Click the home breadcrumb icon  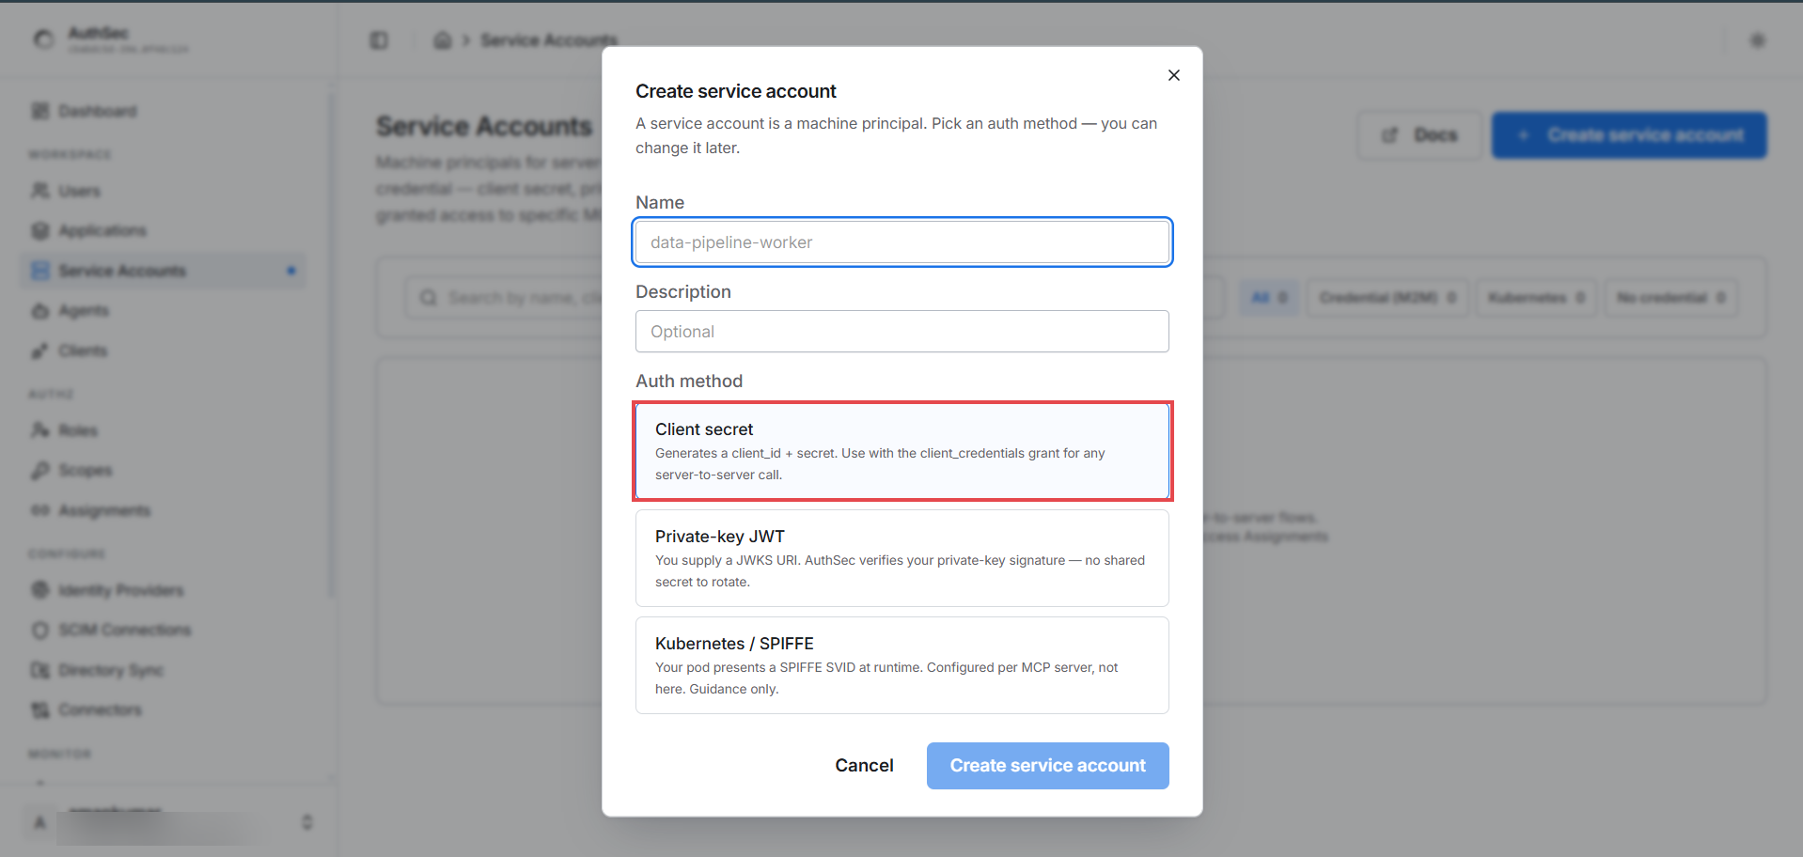tap(443, 40)
